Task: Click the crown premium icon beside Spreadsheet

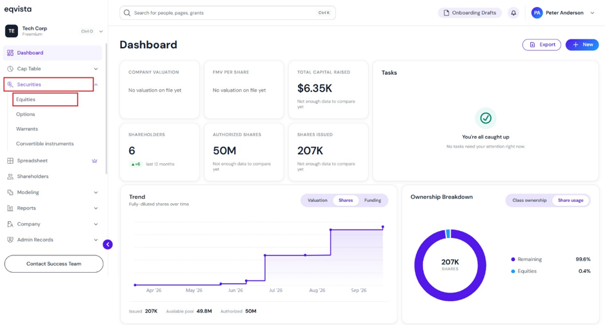Action: pos(95,161)
